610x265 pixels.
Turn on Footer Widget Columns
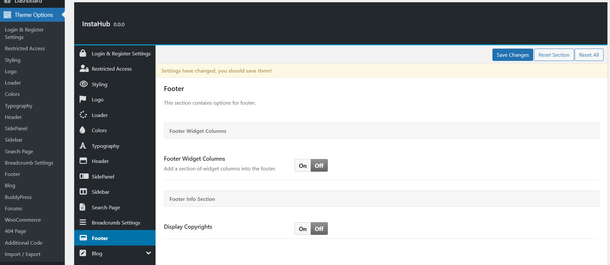point(303,166)
